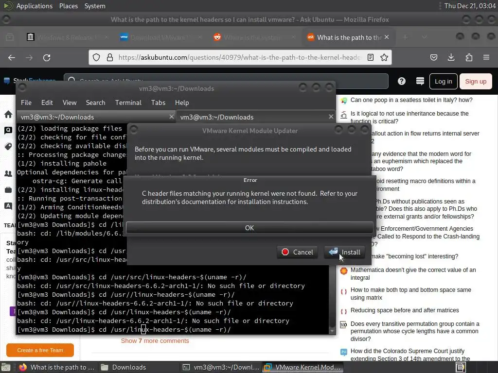
Task: Open 'How to make both top and bottom space' link
Action: tap(410, 294)
